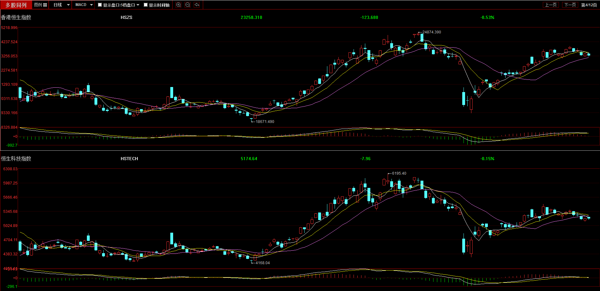Click the HSTECH ticker code
600x291 pixels.
(129, 159)
